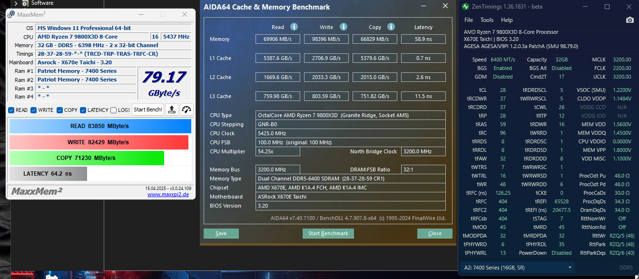Click the DRAM:FSB Ratio field 32:1
This screenshot has height=279, width=639.
423,169
